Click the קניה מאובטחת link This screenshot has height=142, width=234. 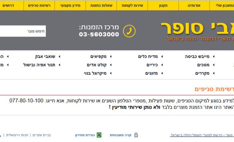(121, 135)
